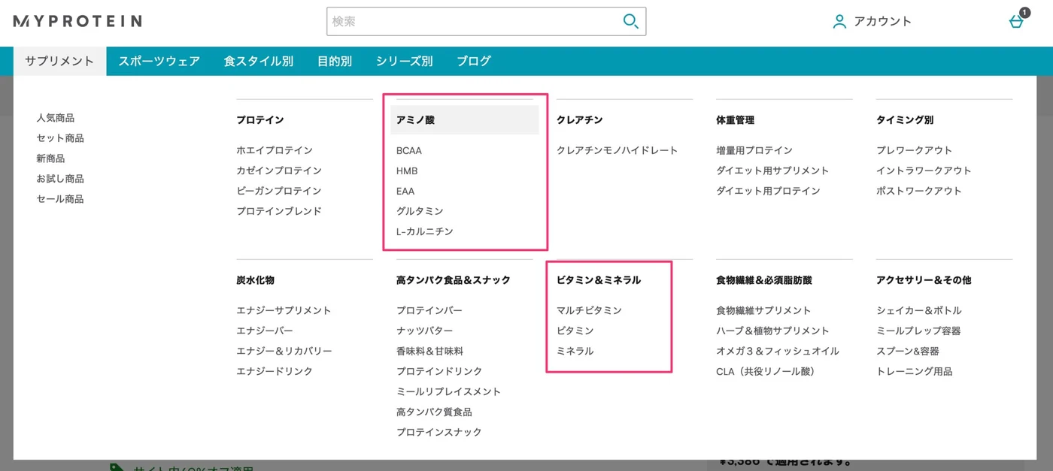Open the アカウント link

click(882, 22)
